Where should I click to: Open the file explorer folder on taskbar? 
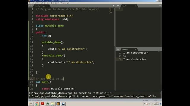(x=53, y=104)
